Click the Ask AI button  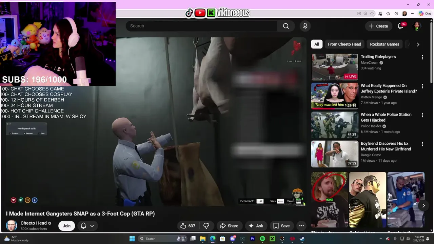coord(256,226)
